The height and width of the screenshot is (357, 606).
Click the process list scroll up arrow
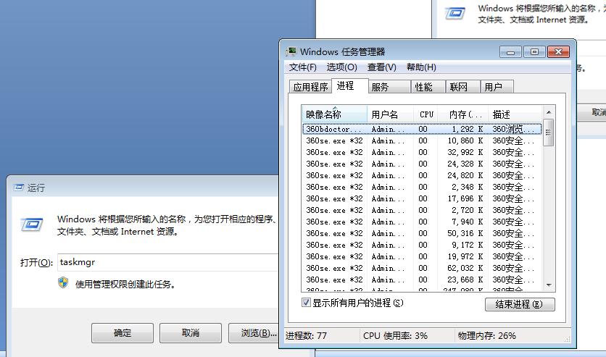click(x=549, y=112)
